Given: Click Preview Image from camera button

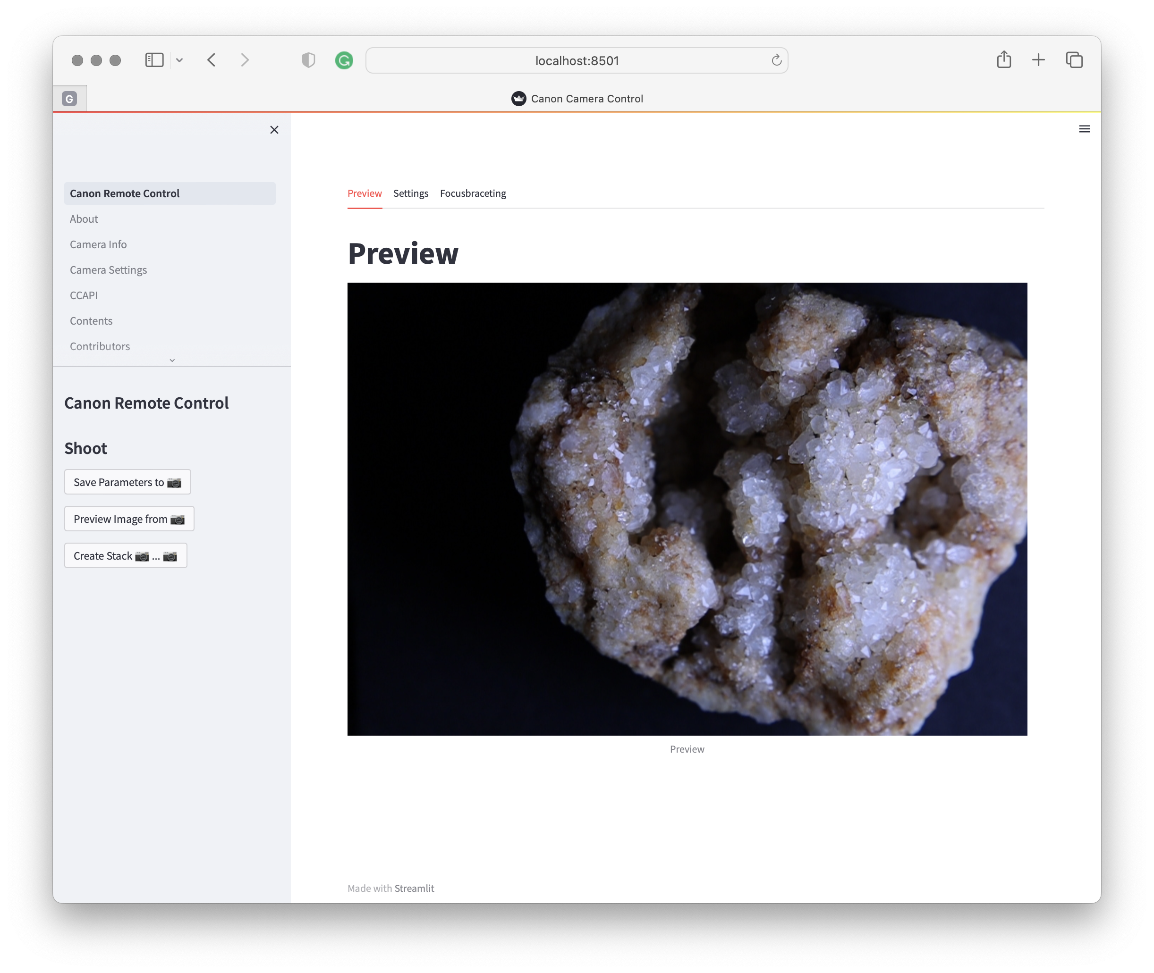Looking at the screenshot, I should [x=129, y=519].
